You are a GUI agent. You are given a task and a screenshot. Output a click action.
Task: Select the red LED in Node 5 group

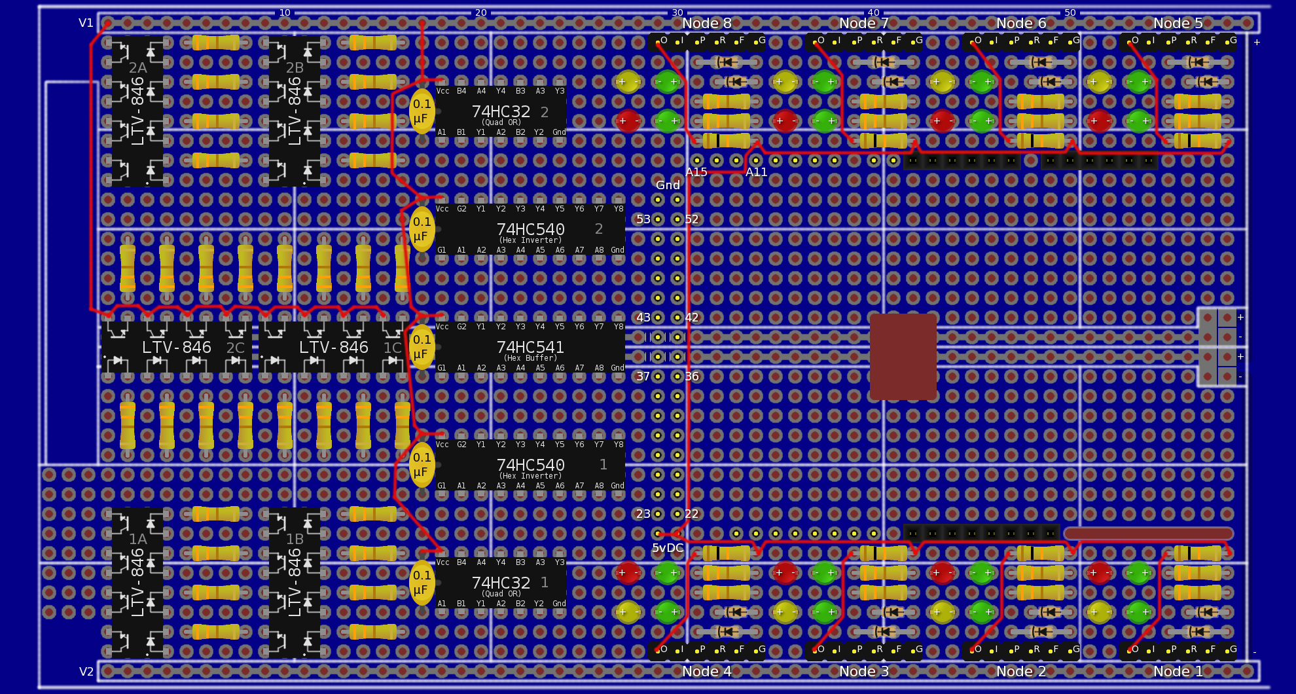tap(1100, 121)
